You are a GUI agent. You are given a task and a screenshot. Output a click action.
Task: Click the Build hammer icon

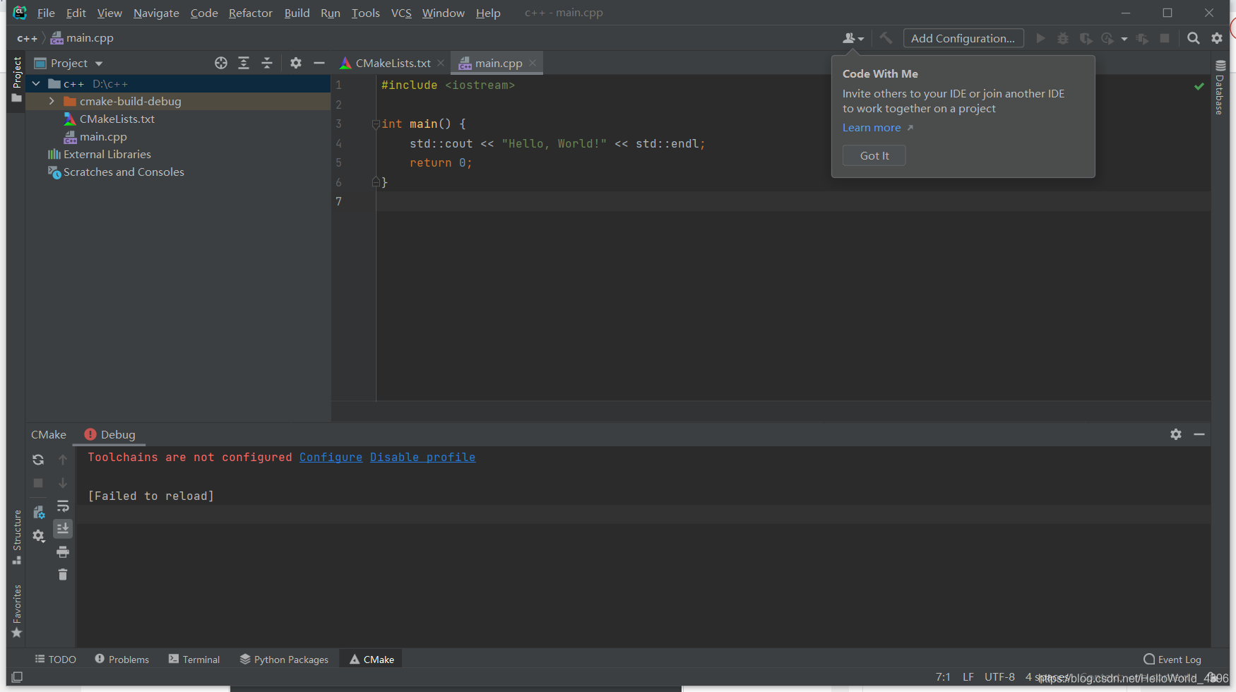886,38
